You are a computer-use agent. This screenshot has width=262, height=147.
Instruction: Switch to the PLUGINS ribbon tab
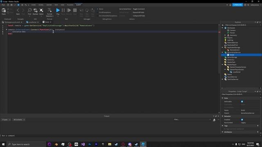(x=70, y=5)
